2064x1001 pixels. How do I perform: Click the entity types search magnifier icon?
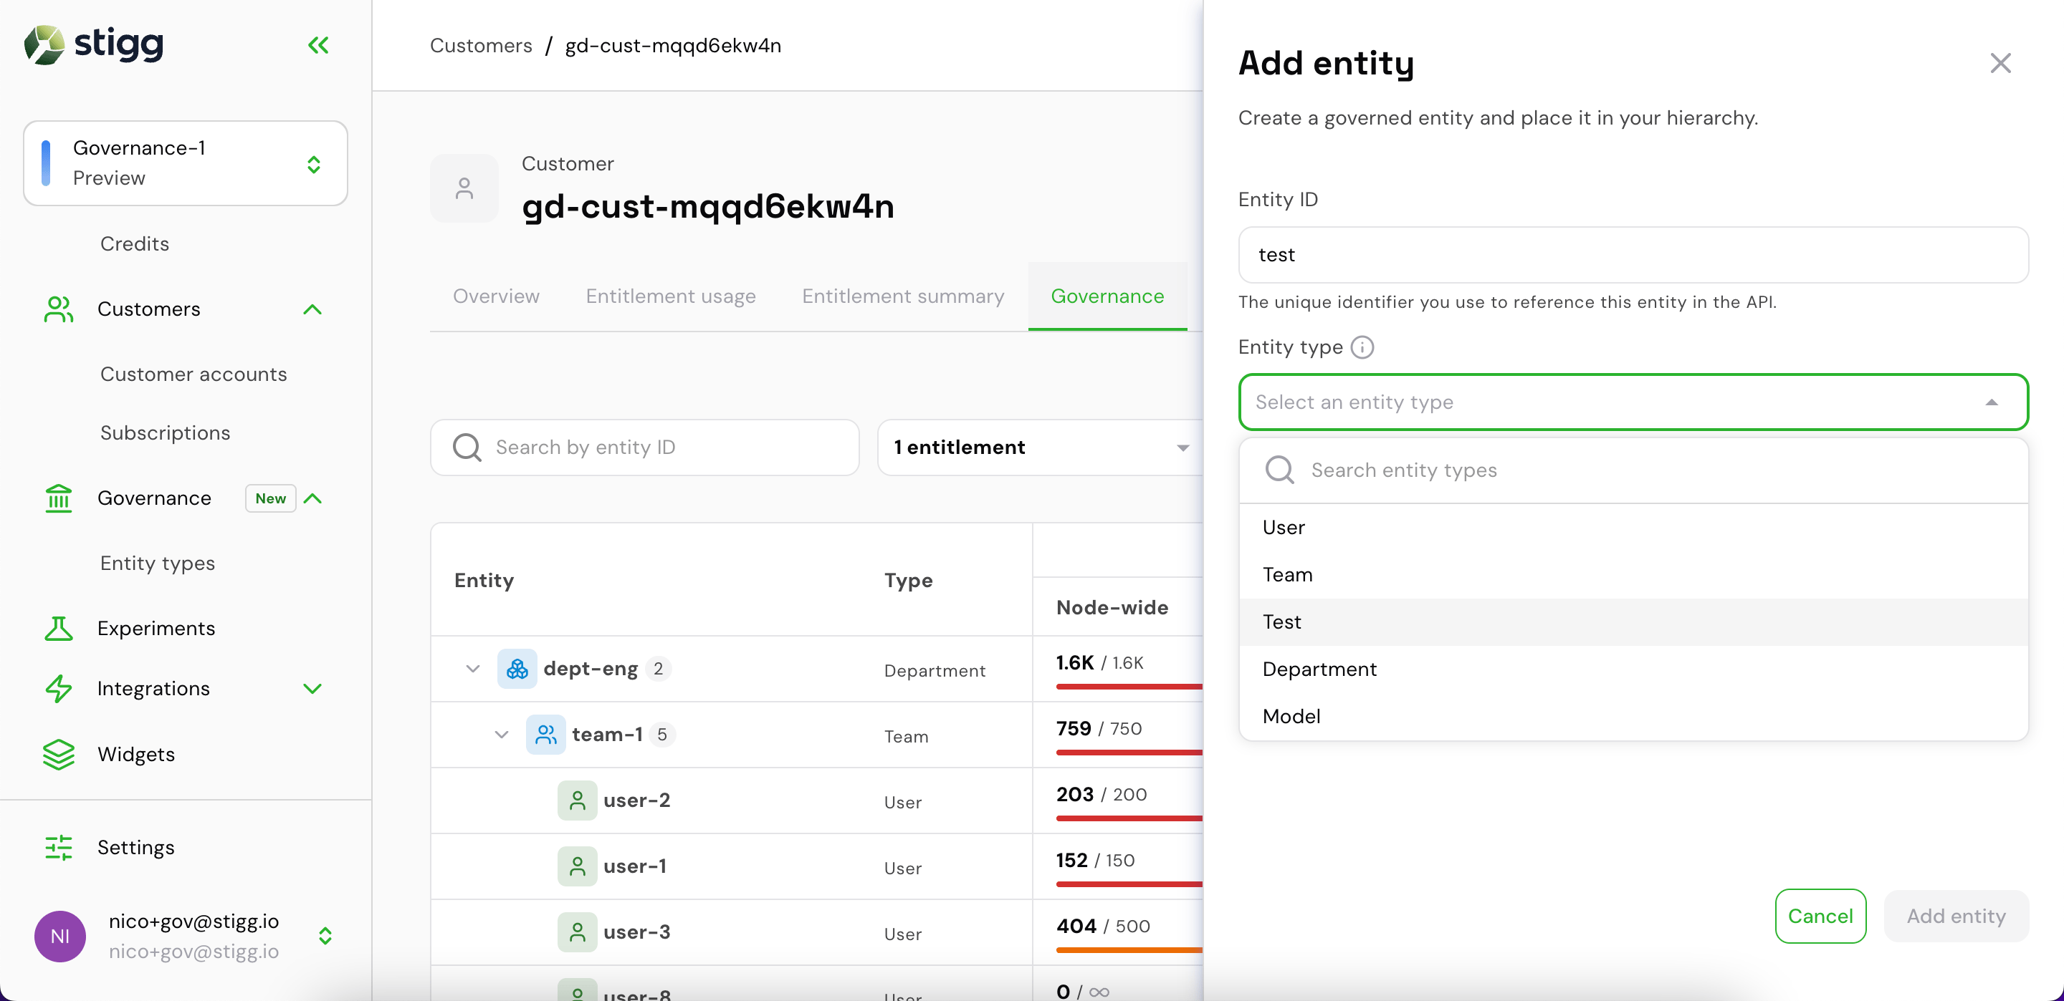[x=1279, y=470]
